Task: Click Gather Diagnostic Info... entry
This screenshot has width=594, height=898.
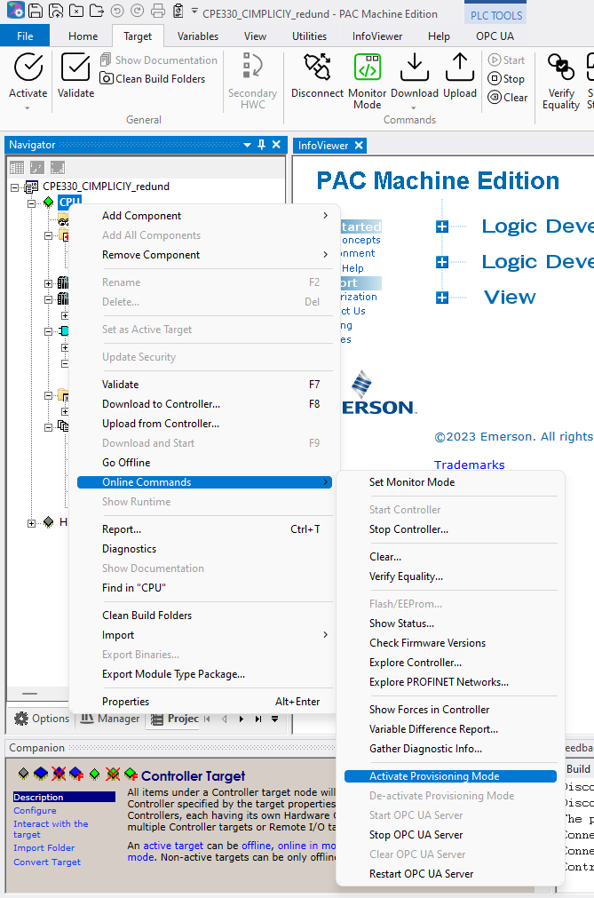Action: [450, 749]
